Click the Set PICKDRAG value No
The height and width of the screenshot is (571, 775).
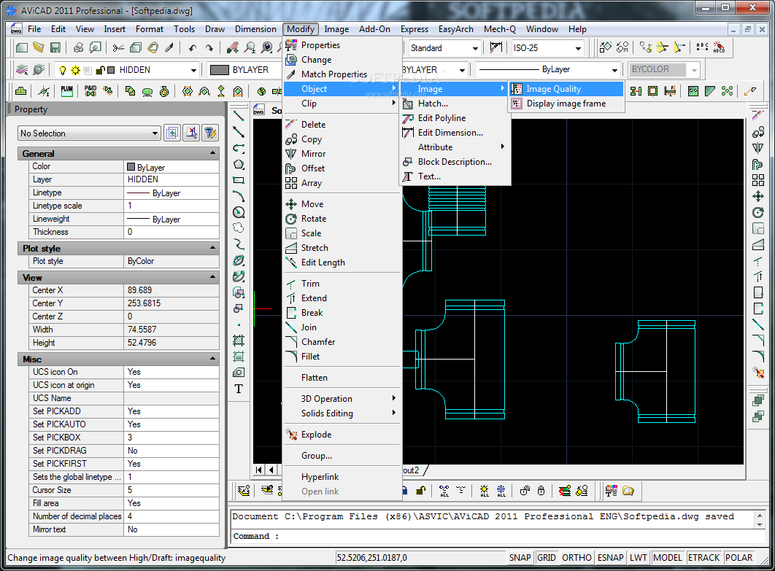coord(171,451)
